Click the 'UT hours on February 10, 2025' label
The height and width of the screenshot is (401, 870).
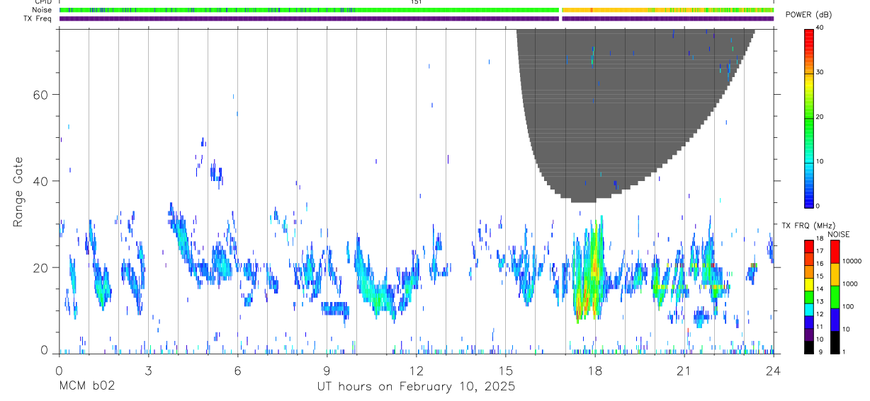tap(415, 387)
